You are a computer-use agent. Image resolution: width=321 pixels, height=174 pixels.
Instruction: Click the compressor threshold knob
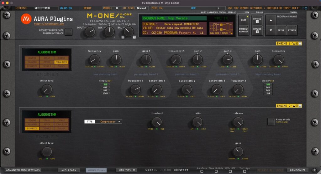pos(157,122)
